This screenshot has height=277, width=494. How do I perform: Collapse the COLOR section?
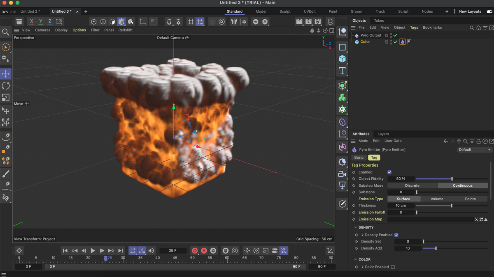point(356,259)
